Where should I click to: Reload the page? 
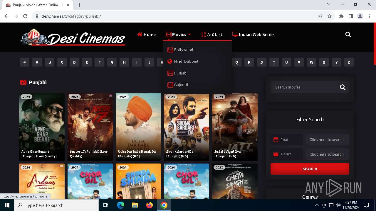pyautogui.click(x=25, y=16)
